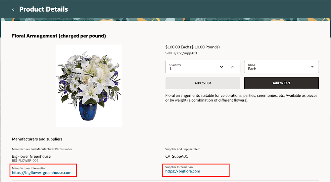Click the BIG-FLOWER-002 part number
This screenshot has height=182, width=331.
coord(25,161)
